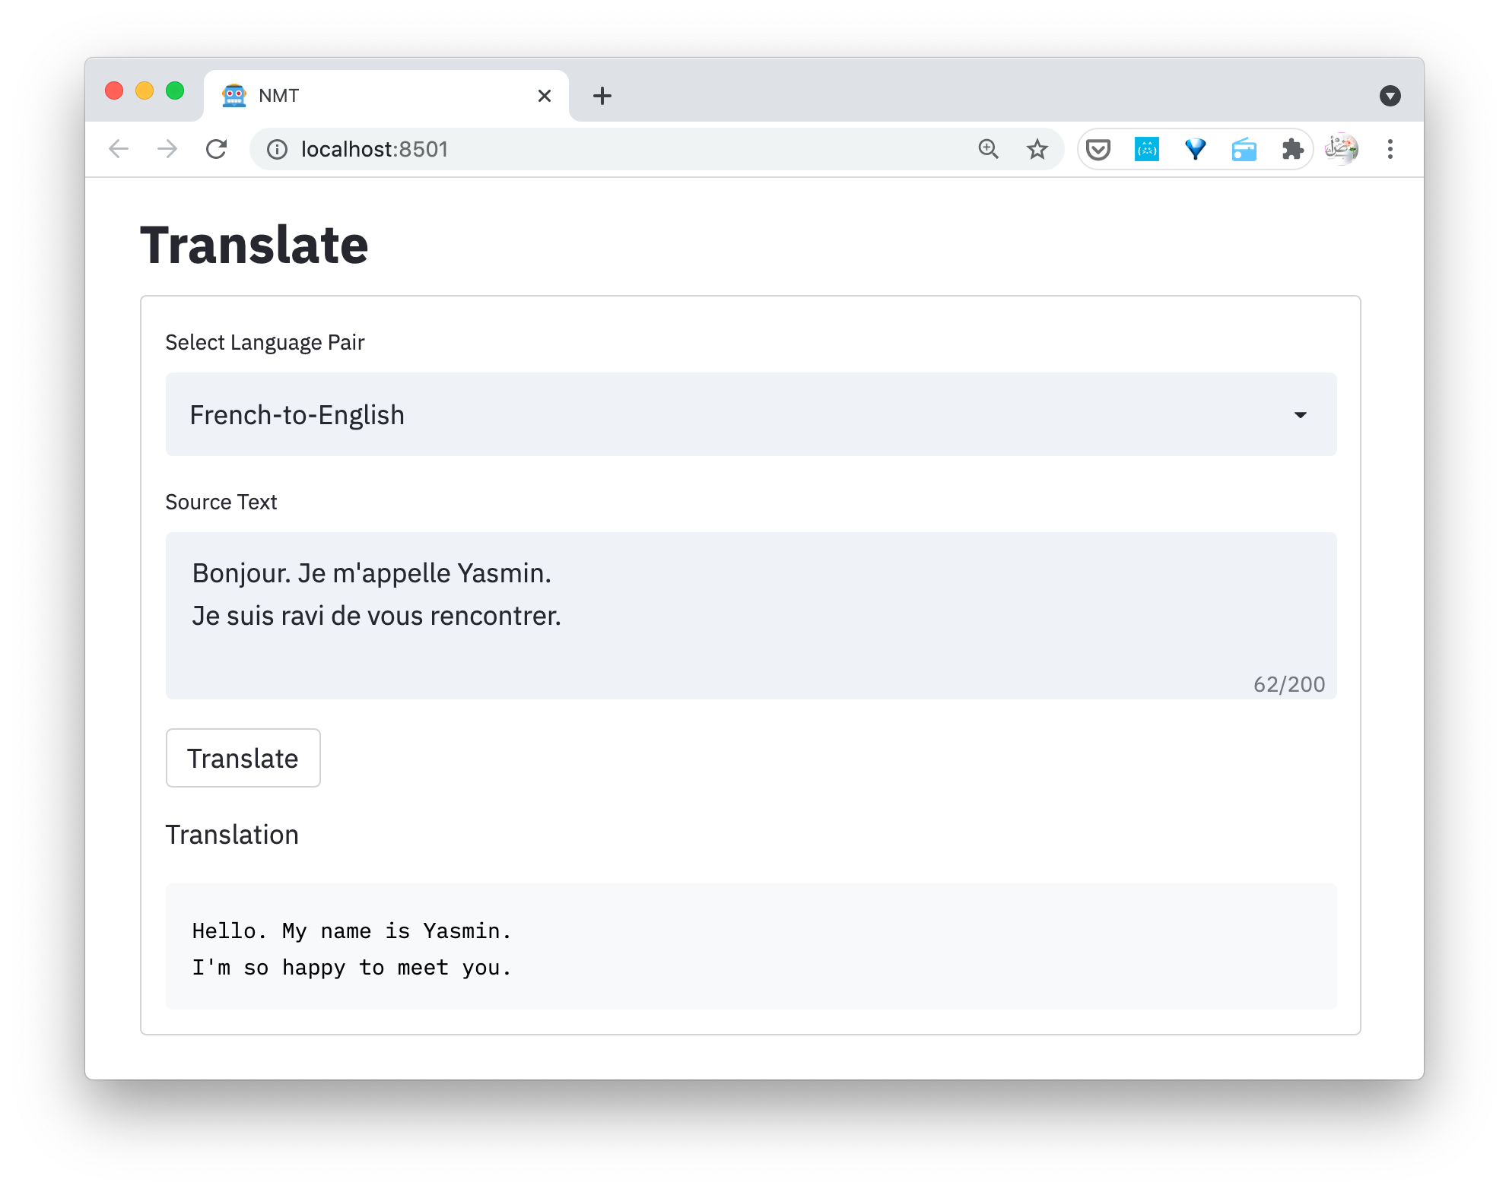Screen dimensions: 1509x1192
Task: Select the NMT browser tab
Action: coord(386,96)
